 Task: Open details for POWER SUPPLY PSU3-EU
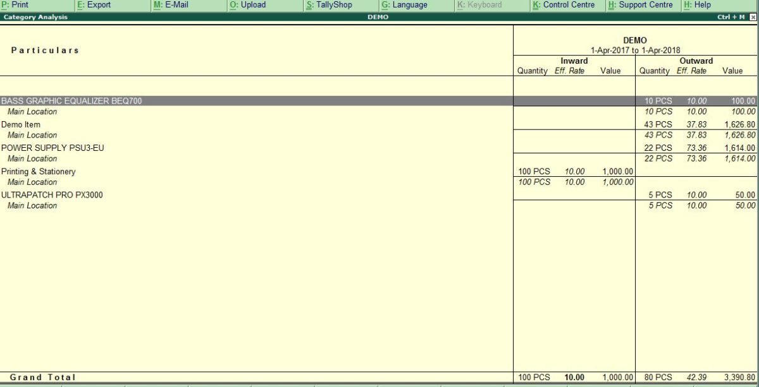tap(54, 148)
